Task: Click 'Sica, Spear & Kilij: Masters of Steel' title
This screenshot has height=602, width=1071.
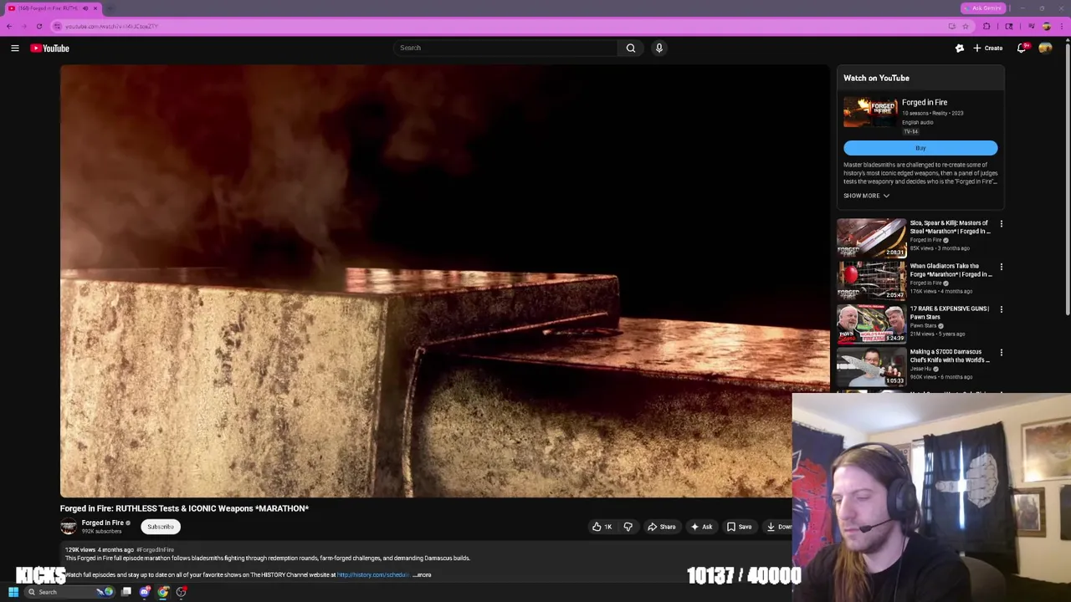Action: 950,227
